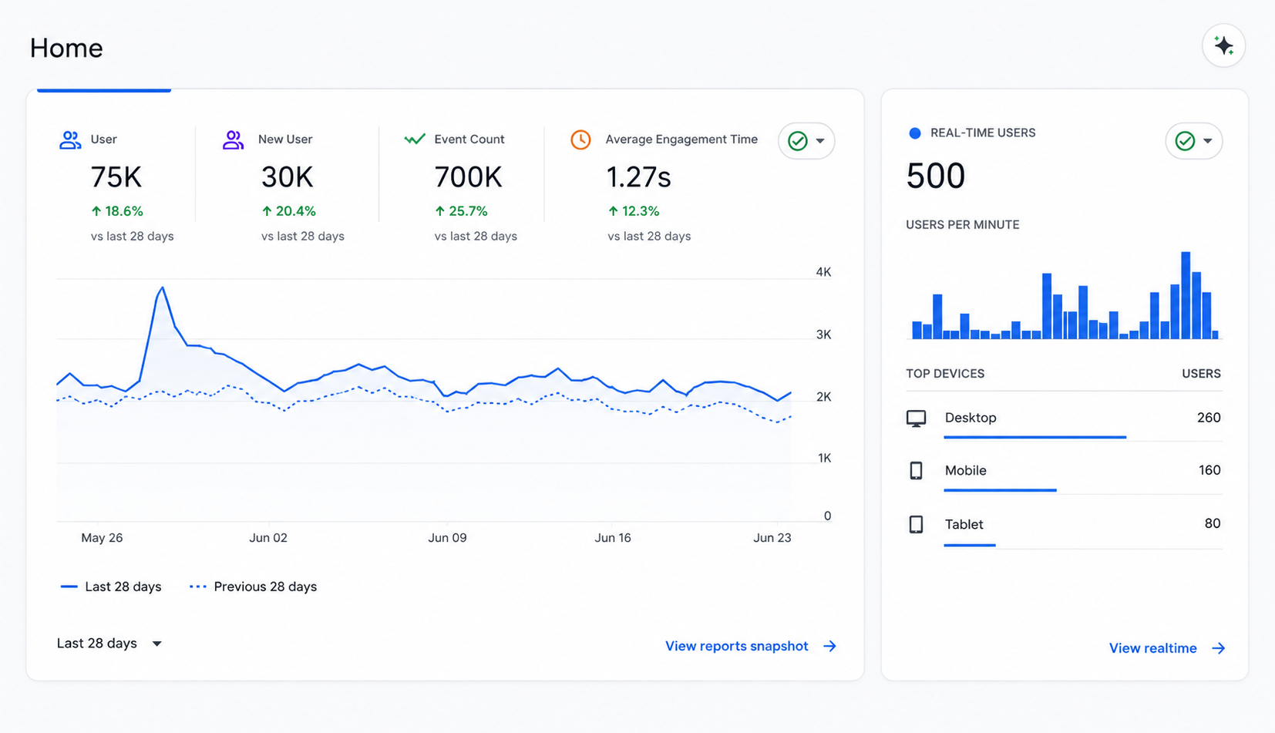This screenshot has width=1275, height=733.
Task: Click the arrow beside View reports snapshot
Action: pyautogui.click(x=829, y=646)
